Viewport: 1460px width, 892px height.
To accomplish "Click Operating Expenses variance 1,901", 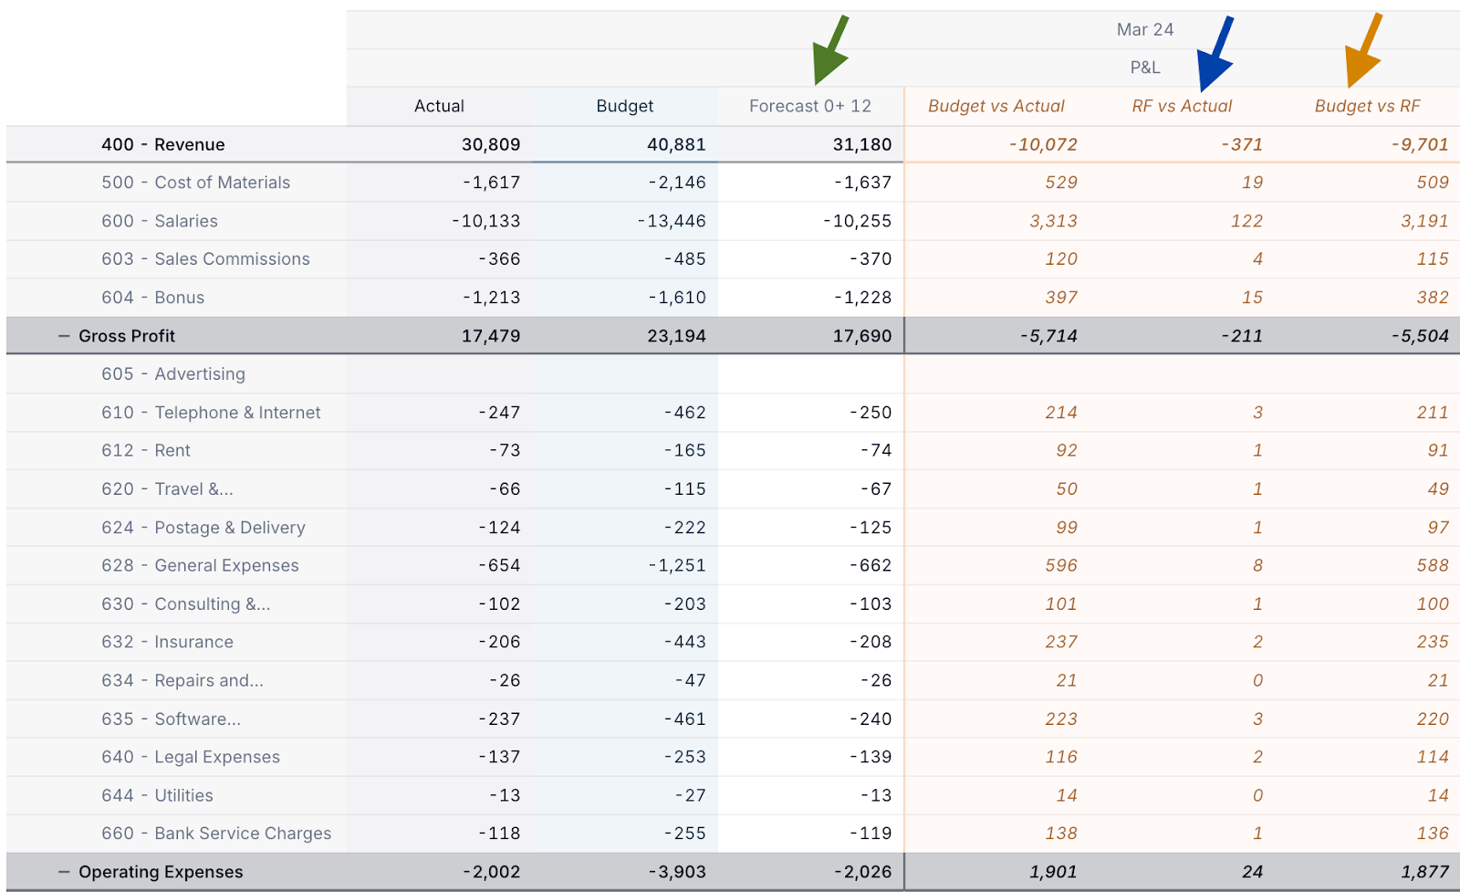I will coord(1053,872).
